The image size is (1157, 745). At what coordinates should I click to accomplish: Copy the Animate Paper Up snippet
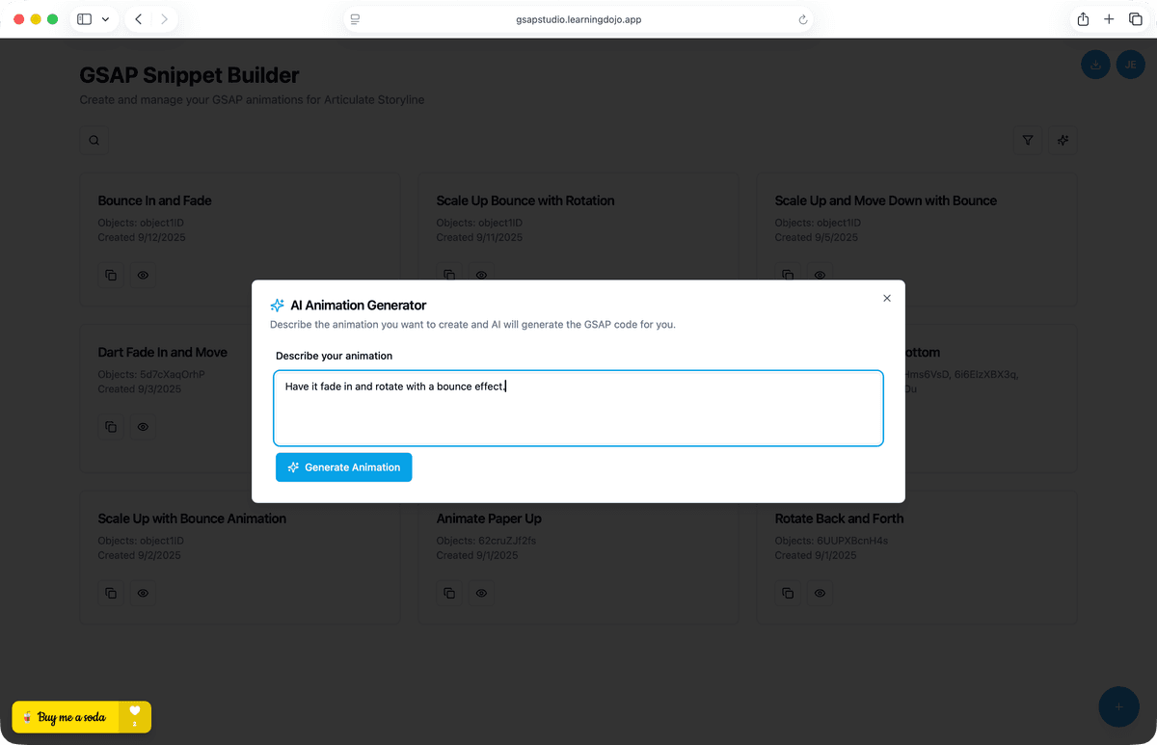click(449, 593)
